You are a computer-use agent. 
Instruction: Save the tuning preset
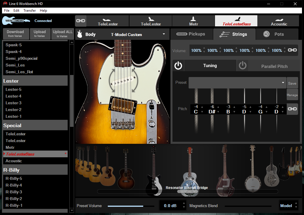pyautogui.click(x=292, y=83)
